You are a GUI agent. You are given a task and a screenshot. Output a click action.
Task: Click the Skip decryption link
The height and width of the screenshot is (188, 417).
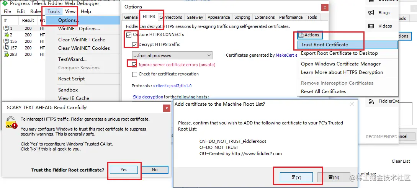pyautogui.click(x=148, y=97)
